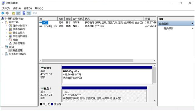Collapse the 存储 tree node
Screen dimensions: 195x111
coord(3,47)
